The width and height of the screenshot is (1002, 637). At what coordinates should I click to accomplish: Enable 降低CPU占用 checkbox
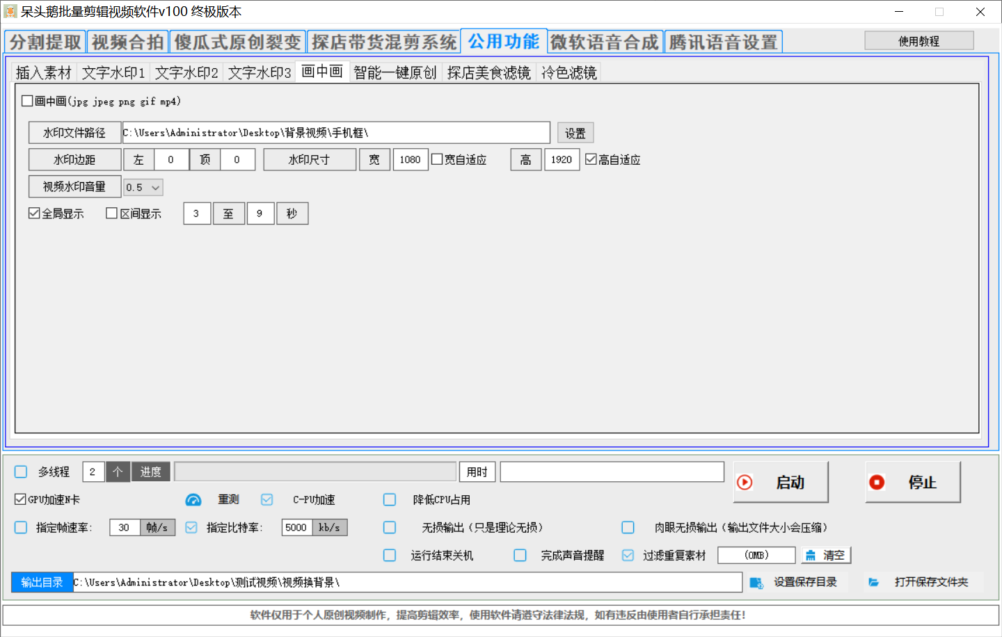pyautogui.click(x=390, y=499)
